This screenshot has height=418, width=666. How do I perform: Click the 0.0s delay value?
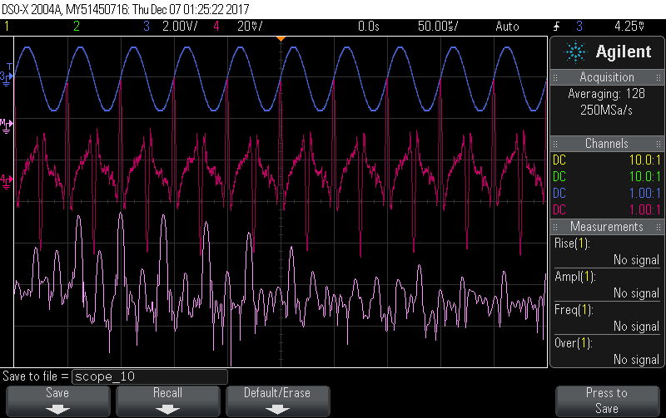[x=368, y=27]
